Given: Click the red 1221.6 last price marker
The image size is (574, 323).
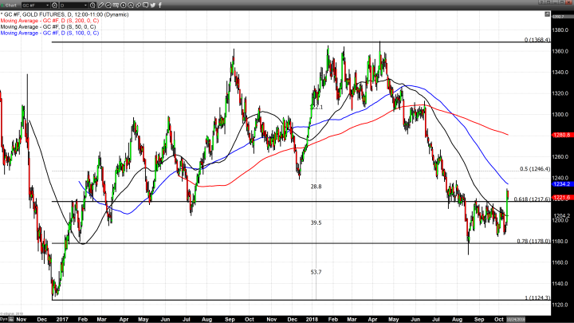Looking at the screenshot, I should [x=563, y=198].
